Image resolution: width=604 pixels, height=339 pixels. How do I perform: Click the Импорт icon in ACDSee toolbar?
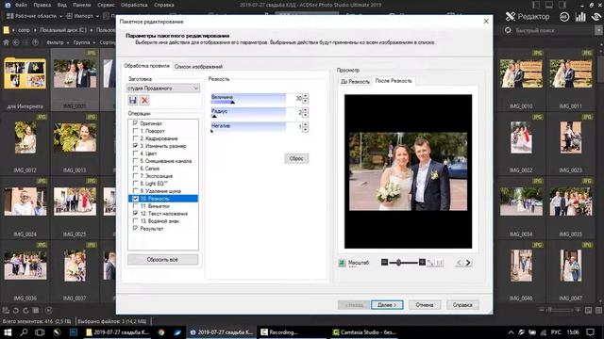(69, 16)
